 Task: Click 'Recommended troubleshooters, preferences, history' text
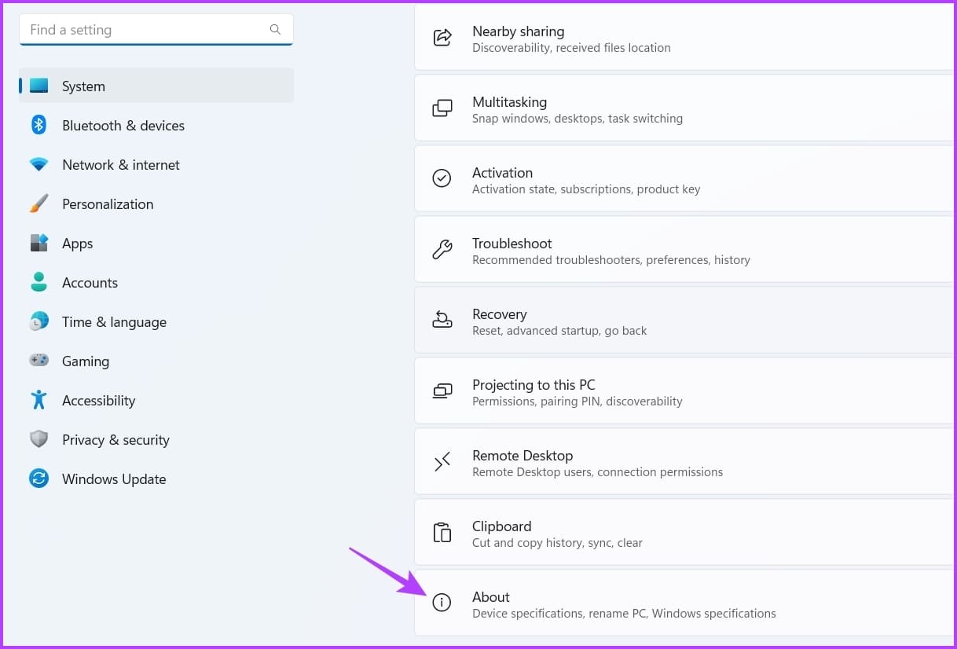(611, 260)
